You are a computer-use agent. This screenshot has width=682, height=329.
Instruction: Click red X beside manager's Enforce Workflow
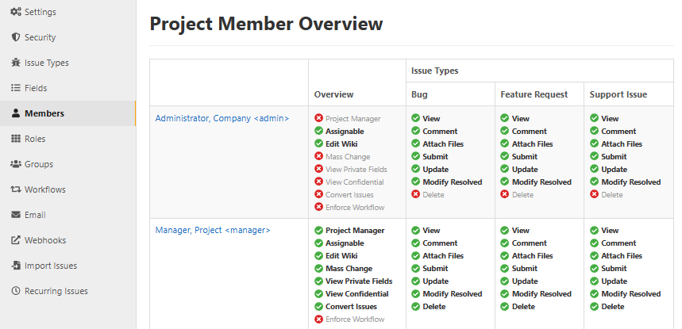(x=319, y=319)
